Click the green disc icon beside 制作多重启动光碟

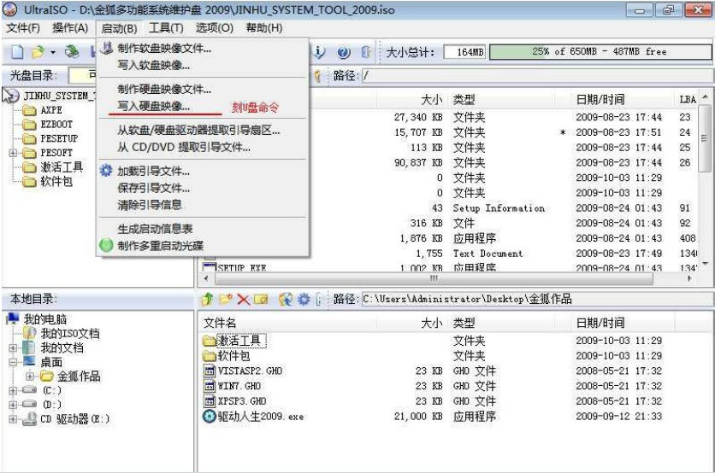pyautogui.click(x=106, y=245)
